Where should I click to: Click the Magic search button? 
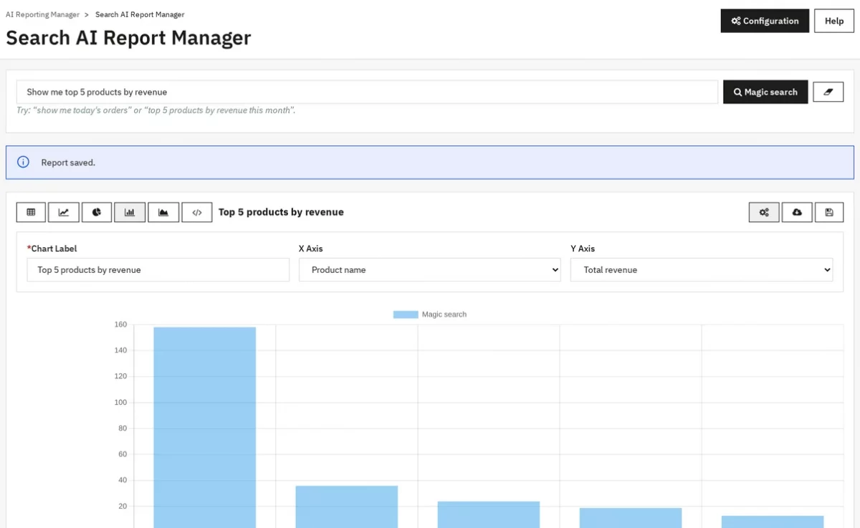pos(765,92)
